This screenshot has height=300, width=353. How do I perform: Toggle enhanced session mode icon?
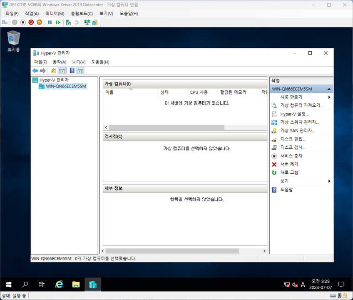[87, 22]
